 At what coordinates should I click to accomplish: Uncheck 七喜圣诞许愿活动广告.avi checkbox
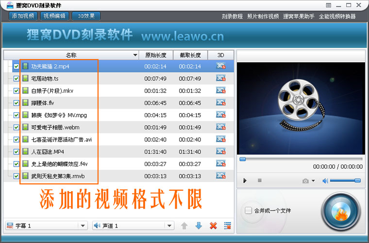(x=16, y=139)
